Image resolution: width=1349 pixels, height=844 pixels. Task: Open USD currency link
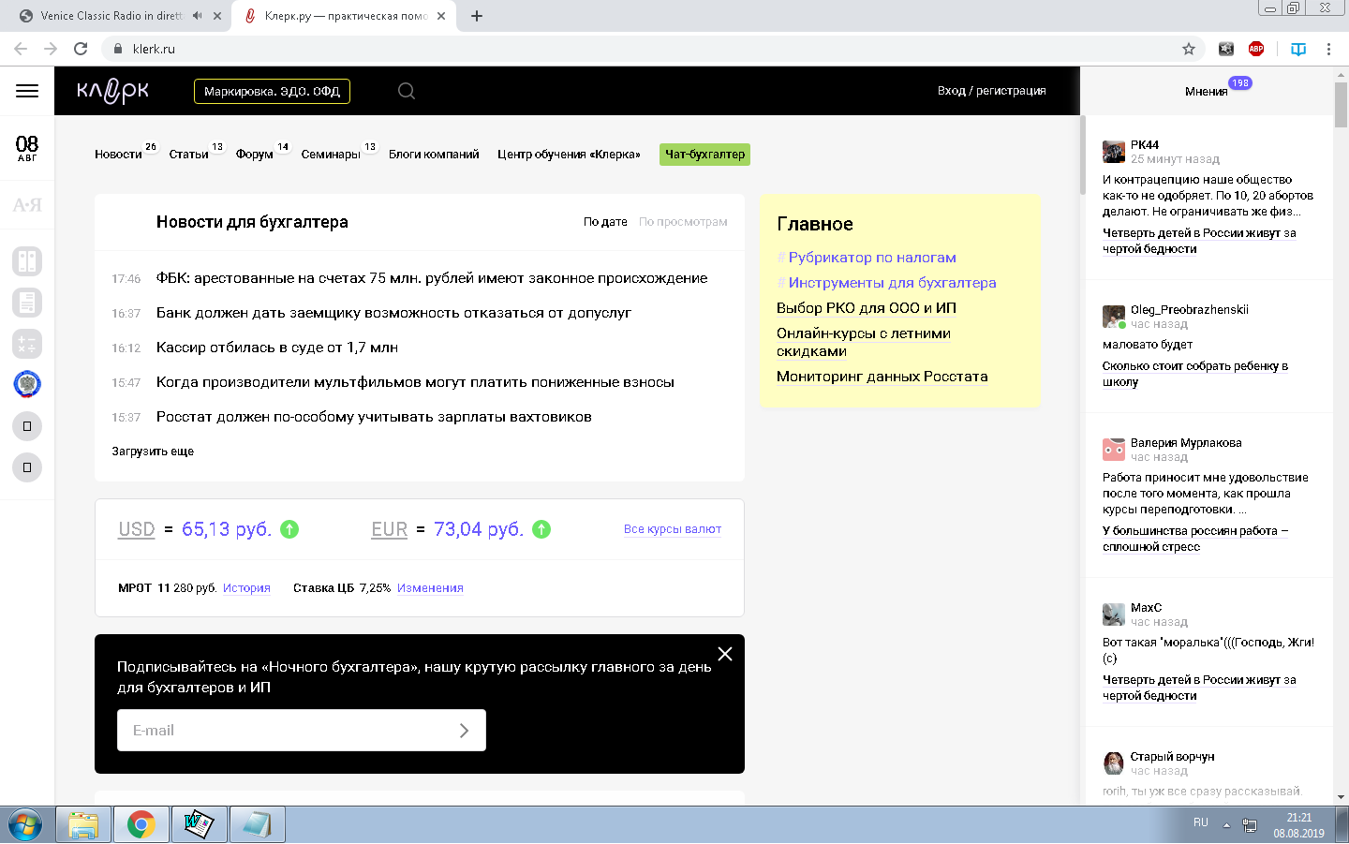(x=137, y=529)
